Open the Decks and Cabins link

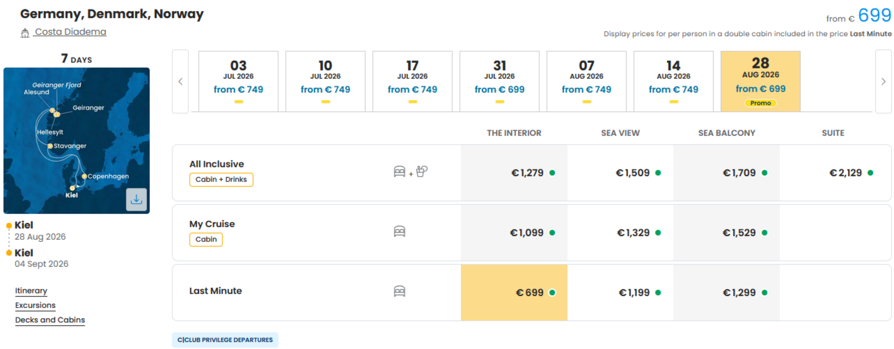(x=50, y=320)
